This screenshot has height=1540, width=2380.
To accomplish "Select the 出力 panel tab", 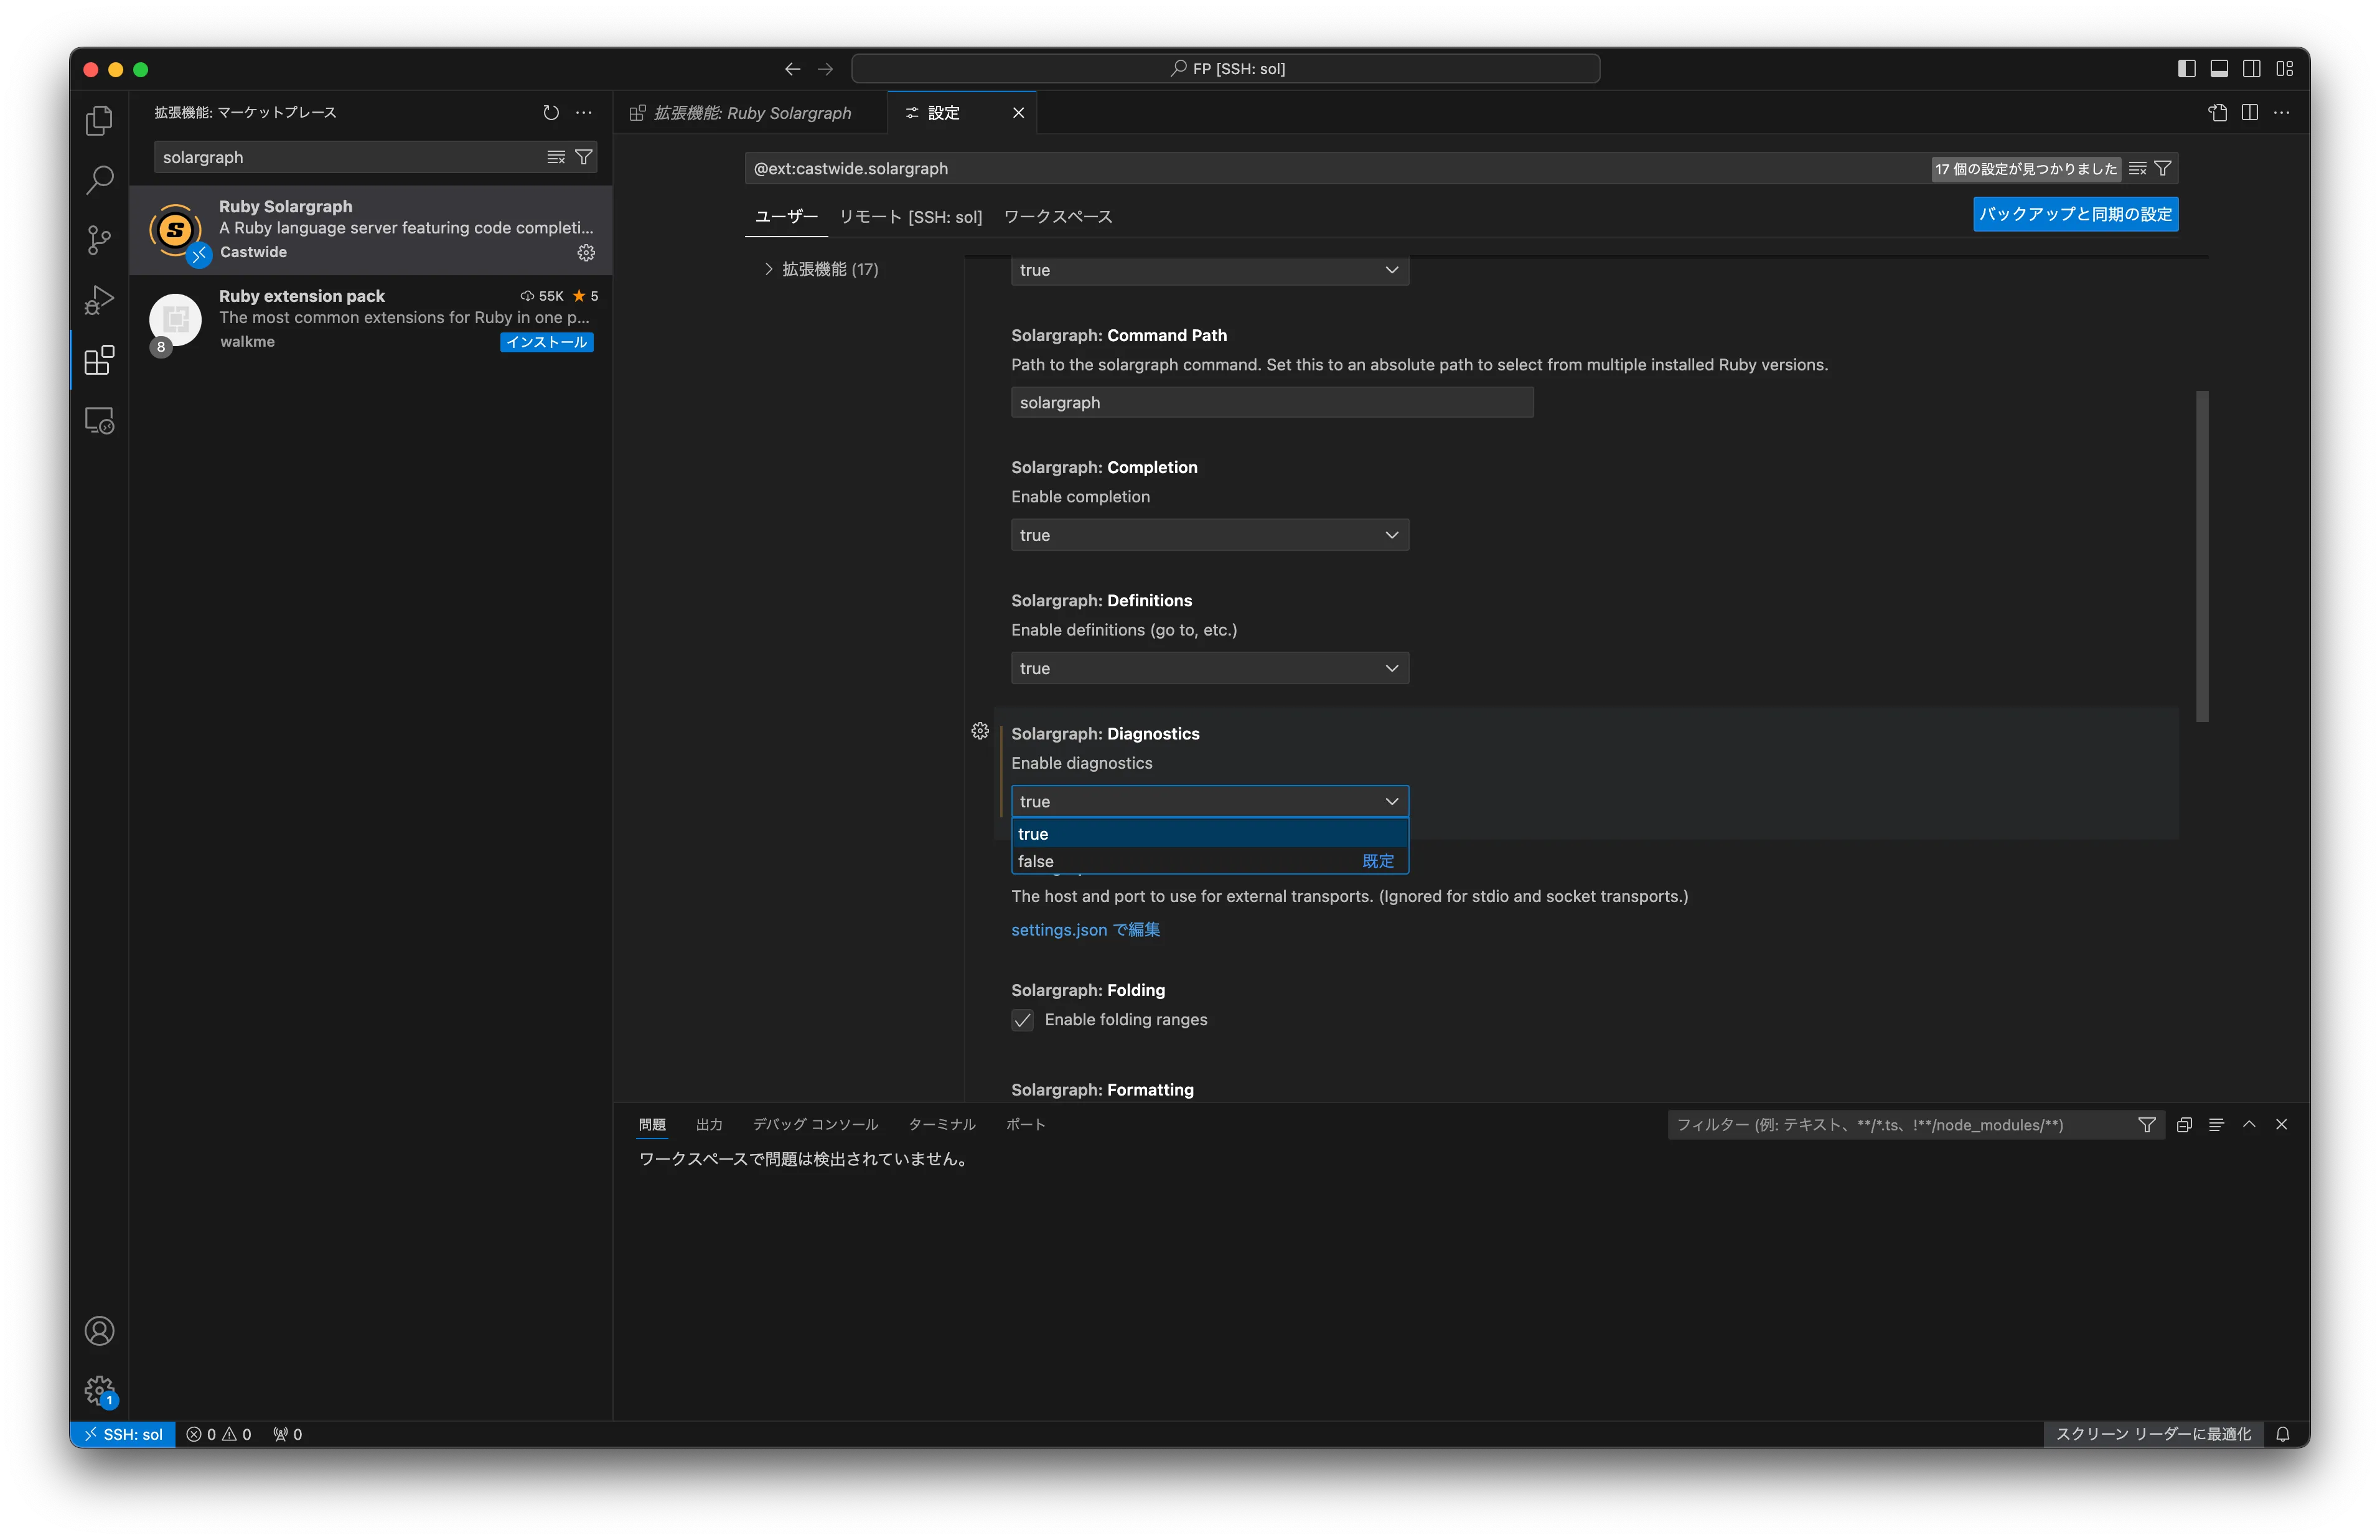I will [709, 1125].
